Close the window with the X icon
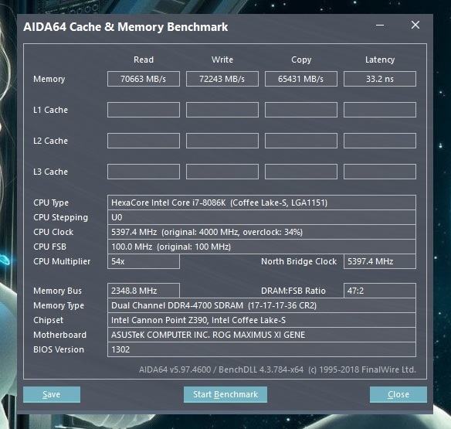The width and height of the screenshot is (451, 429). [415, 25]
